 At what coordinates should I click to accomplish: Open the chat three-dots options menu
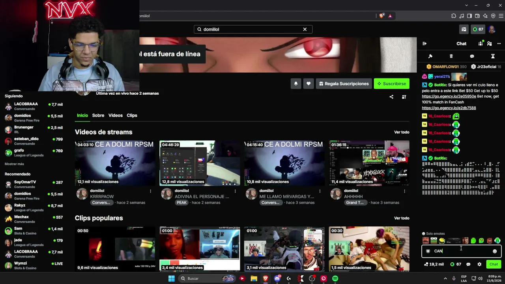point(499,44)
